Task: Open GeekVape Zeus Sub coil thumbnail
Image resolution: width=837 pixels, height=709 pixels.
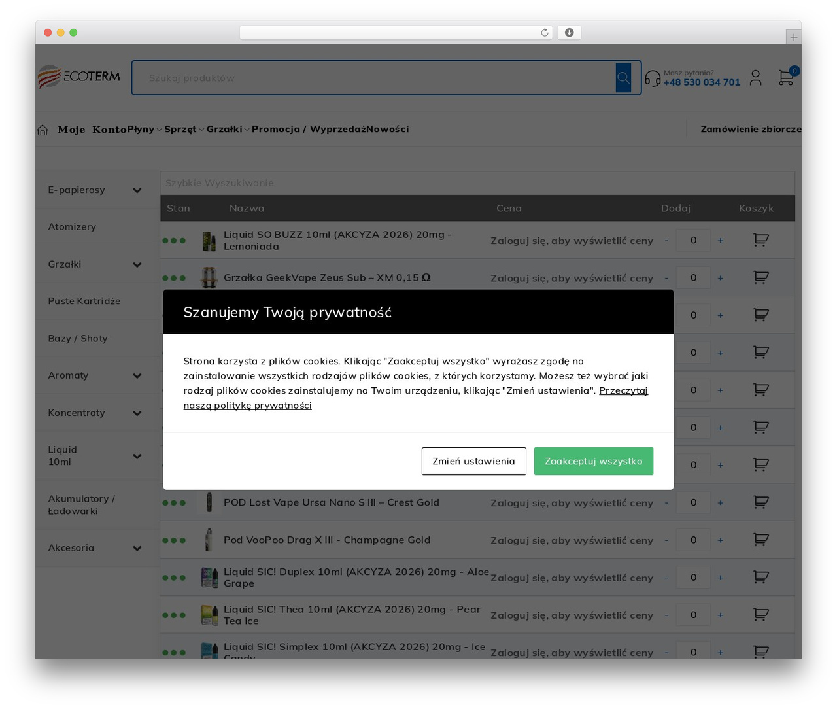Action: pos(209,278)
